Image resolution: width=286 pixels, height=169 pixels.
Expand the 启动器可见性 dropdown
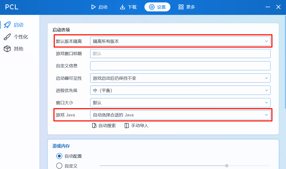pos(180,78)
